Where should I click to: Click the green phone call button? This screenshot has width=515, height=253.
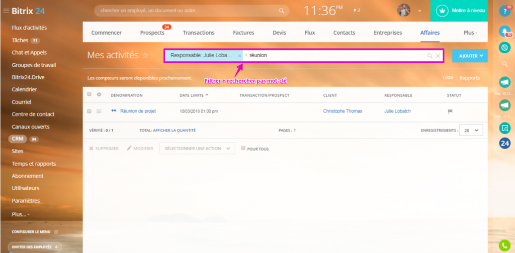[x=504, y=245]
